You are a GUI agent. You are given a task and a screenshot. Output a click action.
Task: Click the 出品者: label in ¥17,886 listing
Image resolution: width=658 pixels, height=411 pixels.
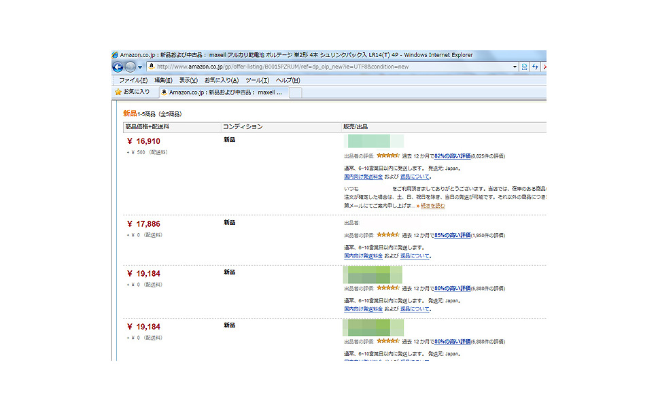(x=352, y=223)
